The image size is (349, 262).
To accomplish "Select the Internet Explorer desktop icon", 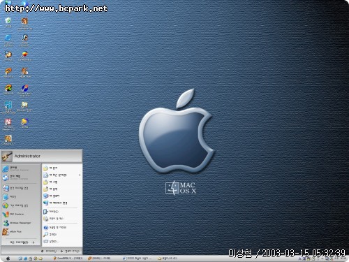I will pos(8,40).
